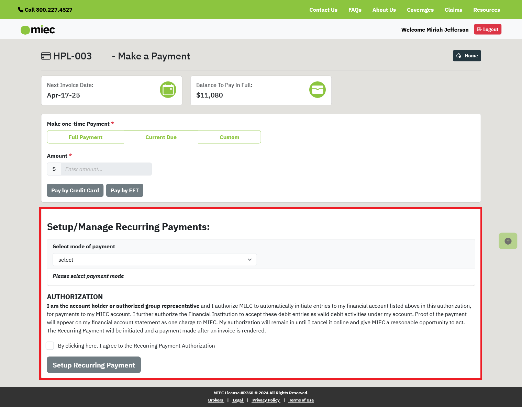The width and height of the screenshot is (522, 407).
Task: Click the wallet icon beside Balance To Pay
Action: pyautogui.click(x=317, y=90)
